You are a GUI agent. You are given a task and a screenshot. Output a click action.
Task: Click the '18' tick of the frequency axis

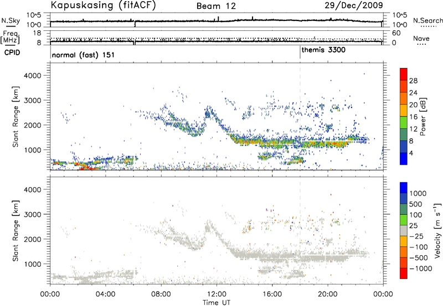tap(37, 33)
